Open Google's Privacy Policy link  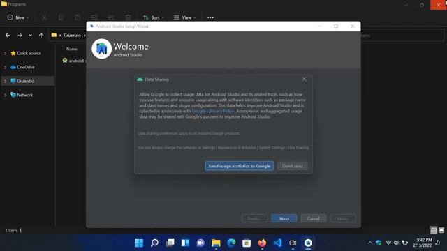coord(212,111)
